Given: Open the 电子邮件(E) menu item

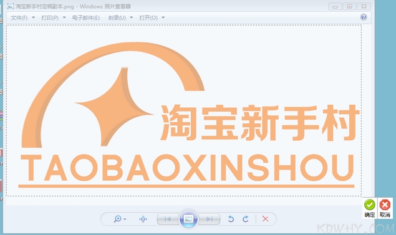Looking at the screenshot, I should click(86, 17).
